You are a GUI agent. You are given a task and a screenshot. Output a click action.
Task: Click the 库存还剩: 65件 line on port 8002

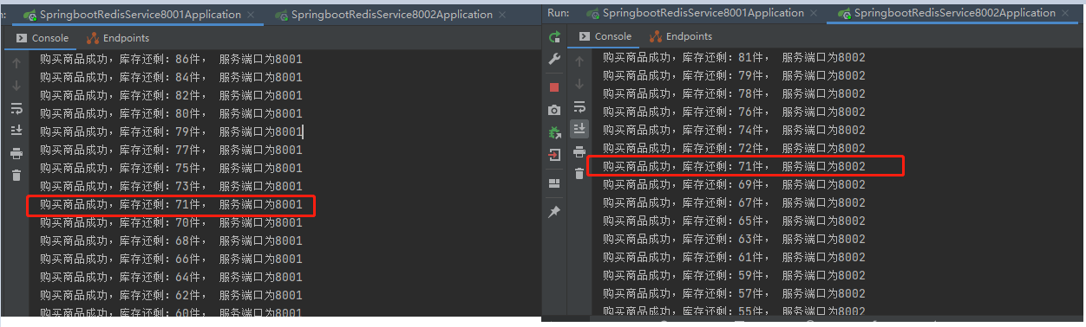[x=734, y=221]
